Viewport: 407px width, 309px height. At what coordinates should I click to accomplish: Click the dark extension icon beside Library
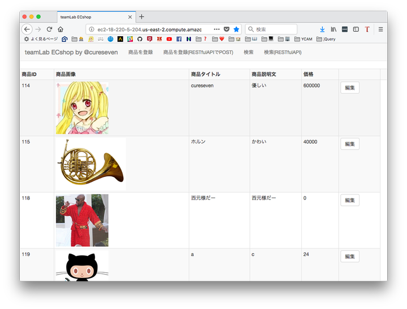(x=345, y=29)
